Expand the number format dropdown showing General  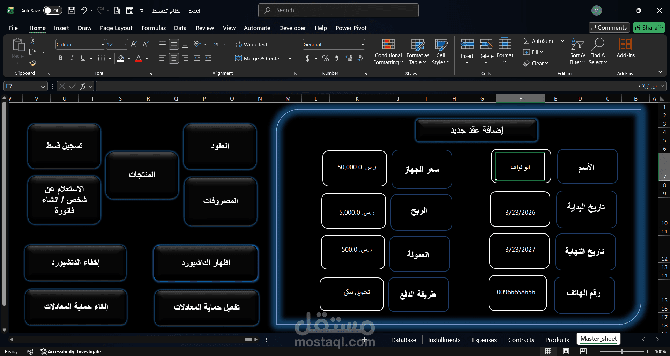362,44
